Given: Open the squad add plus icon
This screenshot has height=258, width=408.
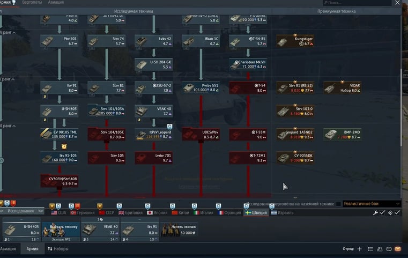Looking at the screenshot, I should tap(360, 249).
